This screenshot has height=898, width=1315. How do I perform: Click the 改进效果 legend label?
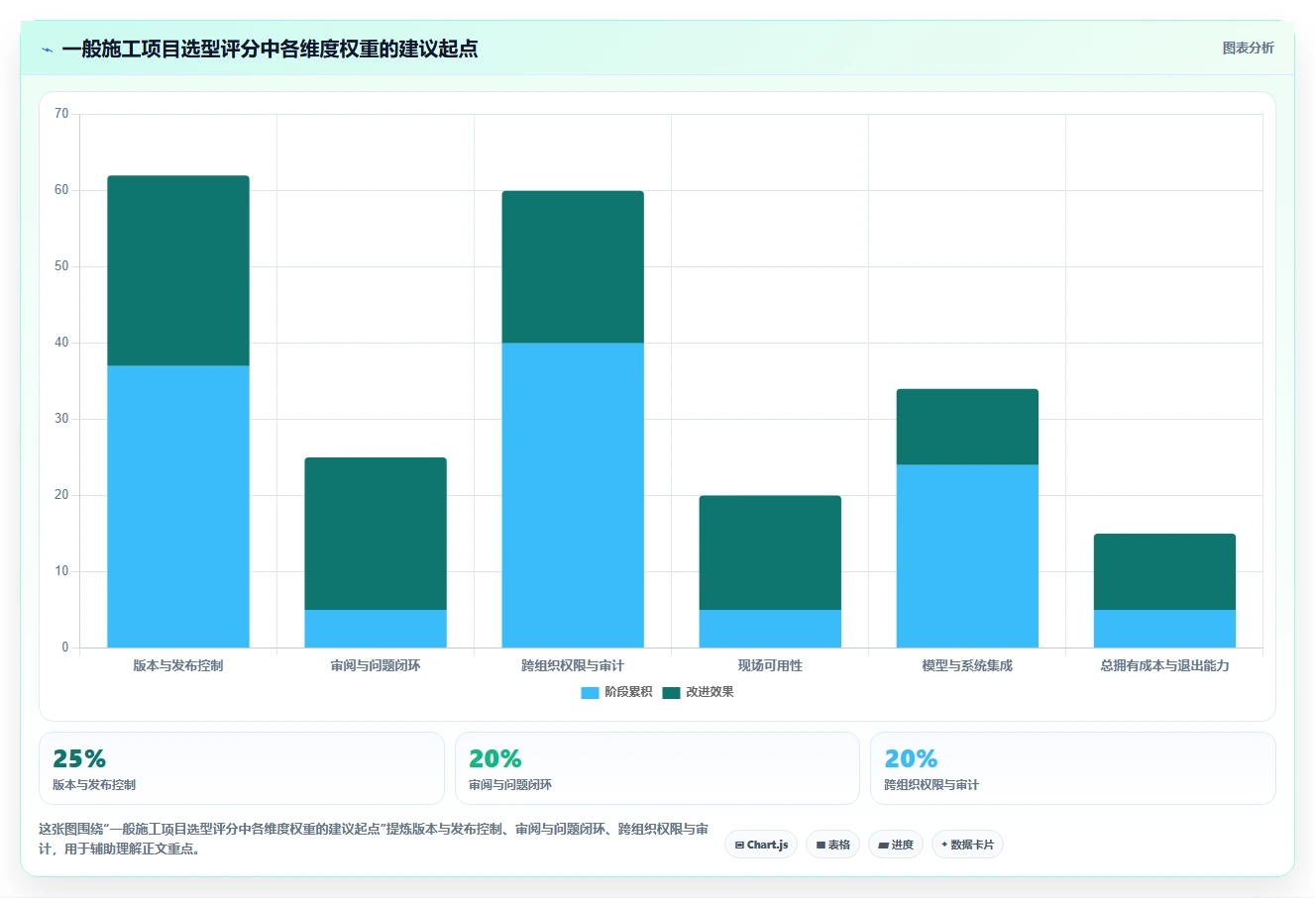coord(710,692)
